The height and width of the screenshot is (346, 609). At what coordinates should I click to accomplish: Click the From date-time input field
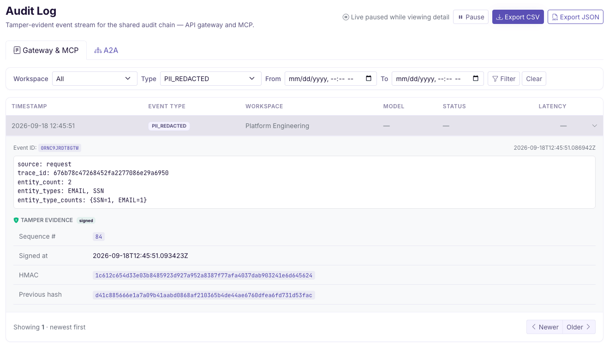tap(330, 79)
